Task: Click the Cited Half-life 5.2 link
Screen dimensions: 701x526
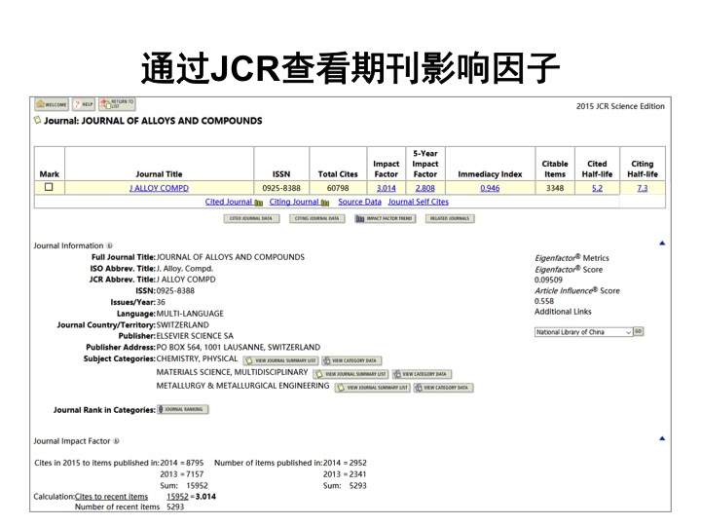Action: [x=597, y=188]
